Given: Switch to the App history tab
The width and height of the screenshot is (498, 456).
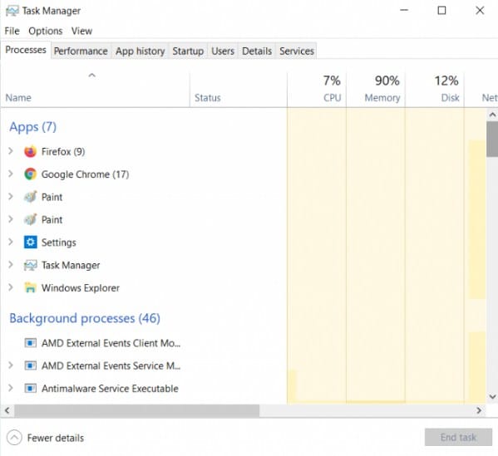Looking at the screenshot, I should pyautogui.click(x=140, y=51).
